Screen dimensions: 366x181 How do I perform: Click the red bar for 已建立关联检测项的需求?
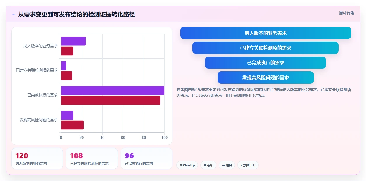(x=66, y=76)
